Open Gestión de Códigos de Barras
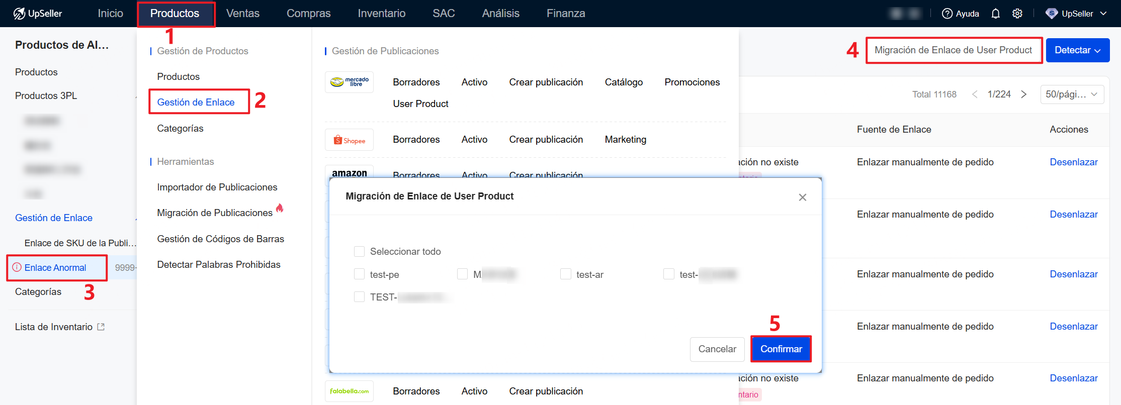 [x=221, y=239]
